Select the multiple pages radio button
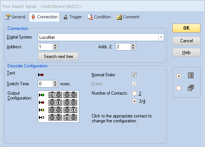This screenshot has height=147, width=205. [x=178, y=88]
